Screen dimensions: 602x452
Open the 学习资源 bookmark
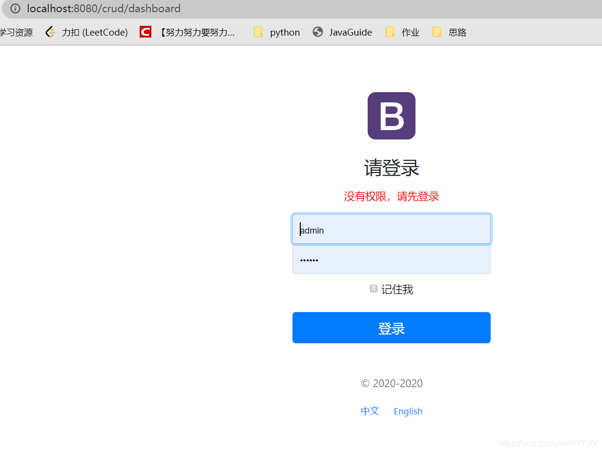coord(16,32)
